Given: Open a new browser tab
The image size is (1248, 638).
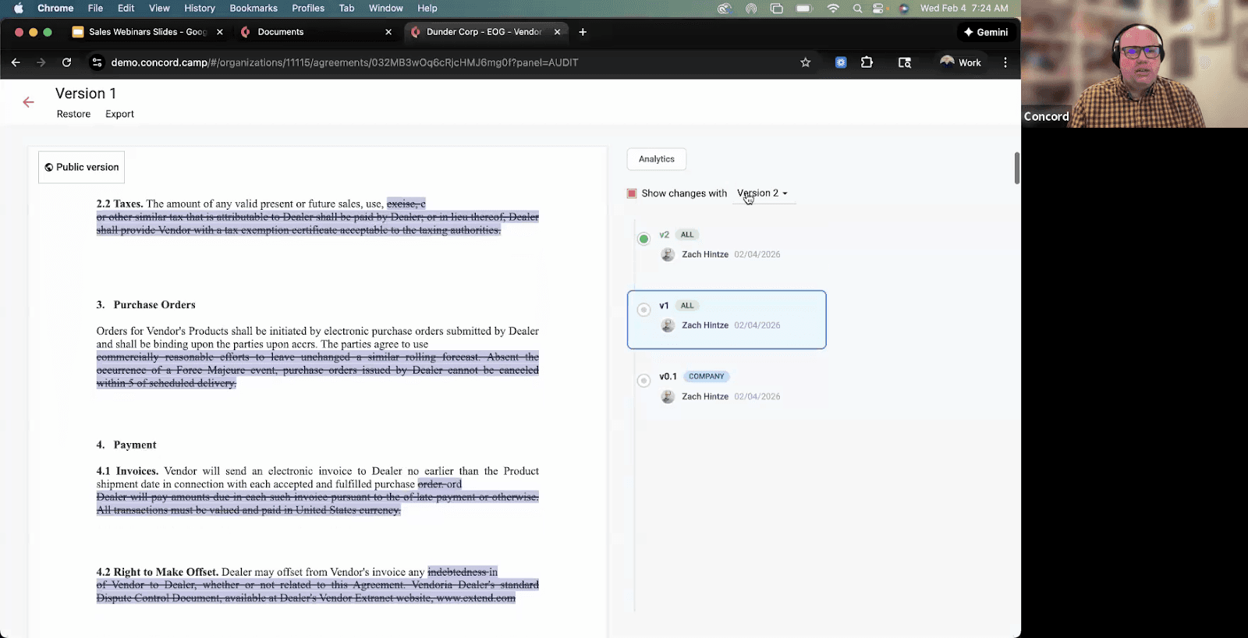Looking at the screenshot, I should click(583, 32).
